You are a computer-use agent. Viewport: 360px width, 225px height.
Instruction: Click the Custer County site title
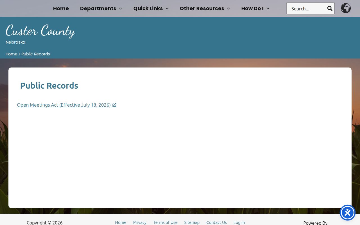(x=40, y=31)
